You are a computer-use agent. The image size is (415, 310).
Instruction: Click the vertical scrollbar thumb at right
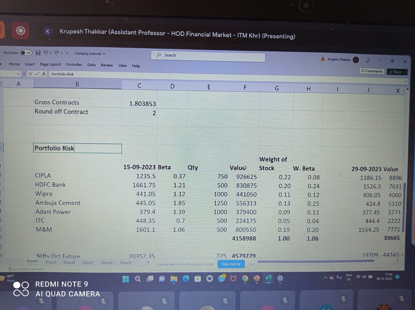[404, 207]
